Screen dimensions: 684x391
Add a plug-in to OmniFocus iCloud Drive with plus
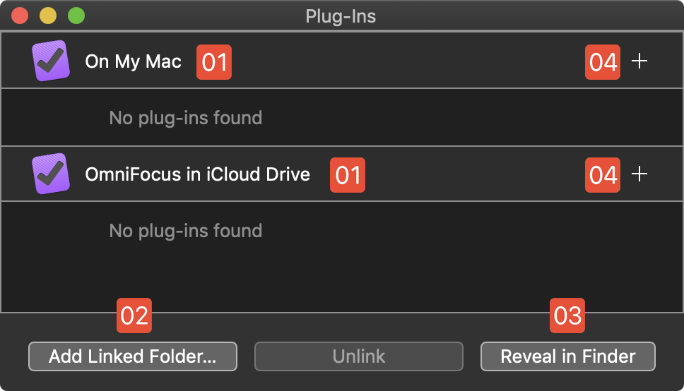639,174
